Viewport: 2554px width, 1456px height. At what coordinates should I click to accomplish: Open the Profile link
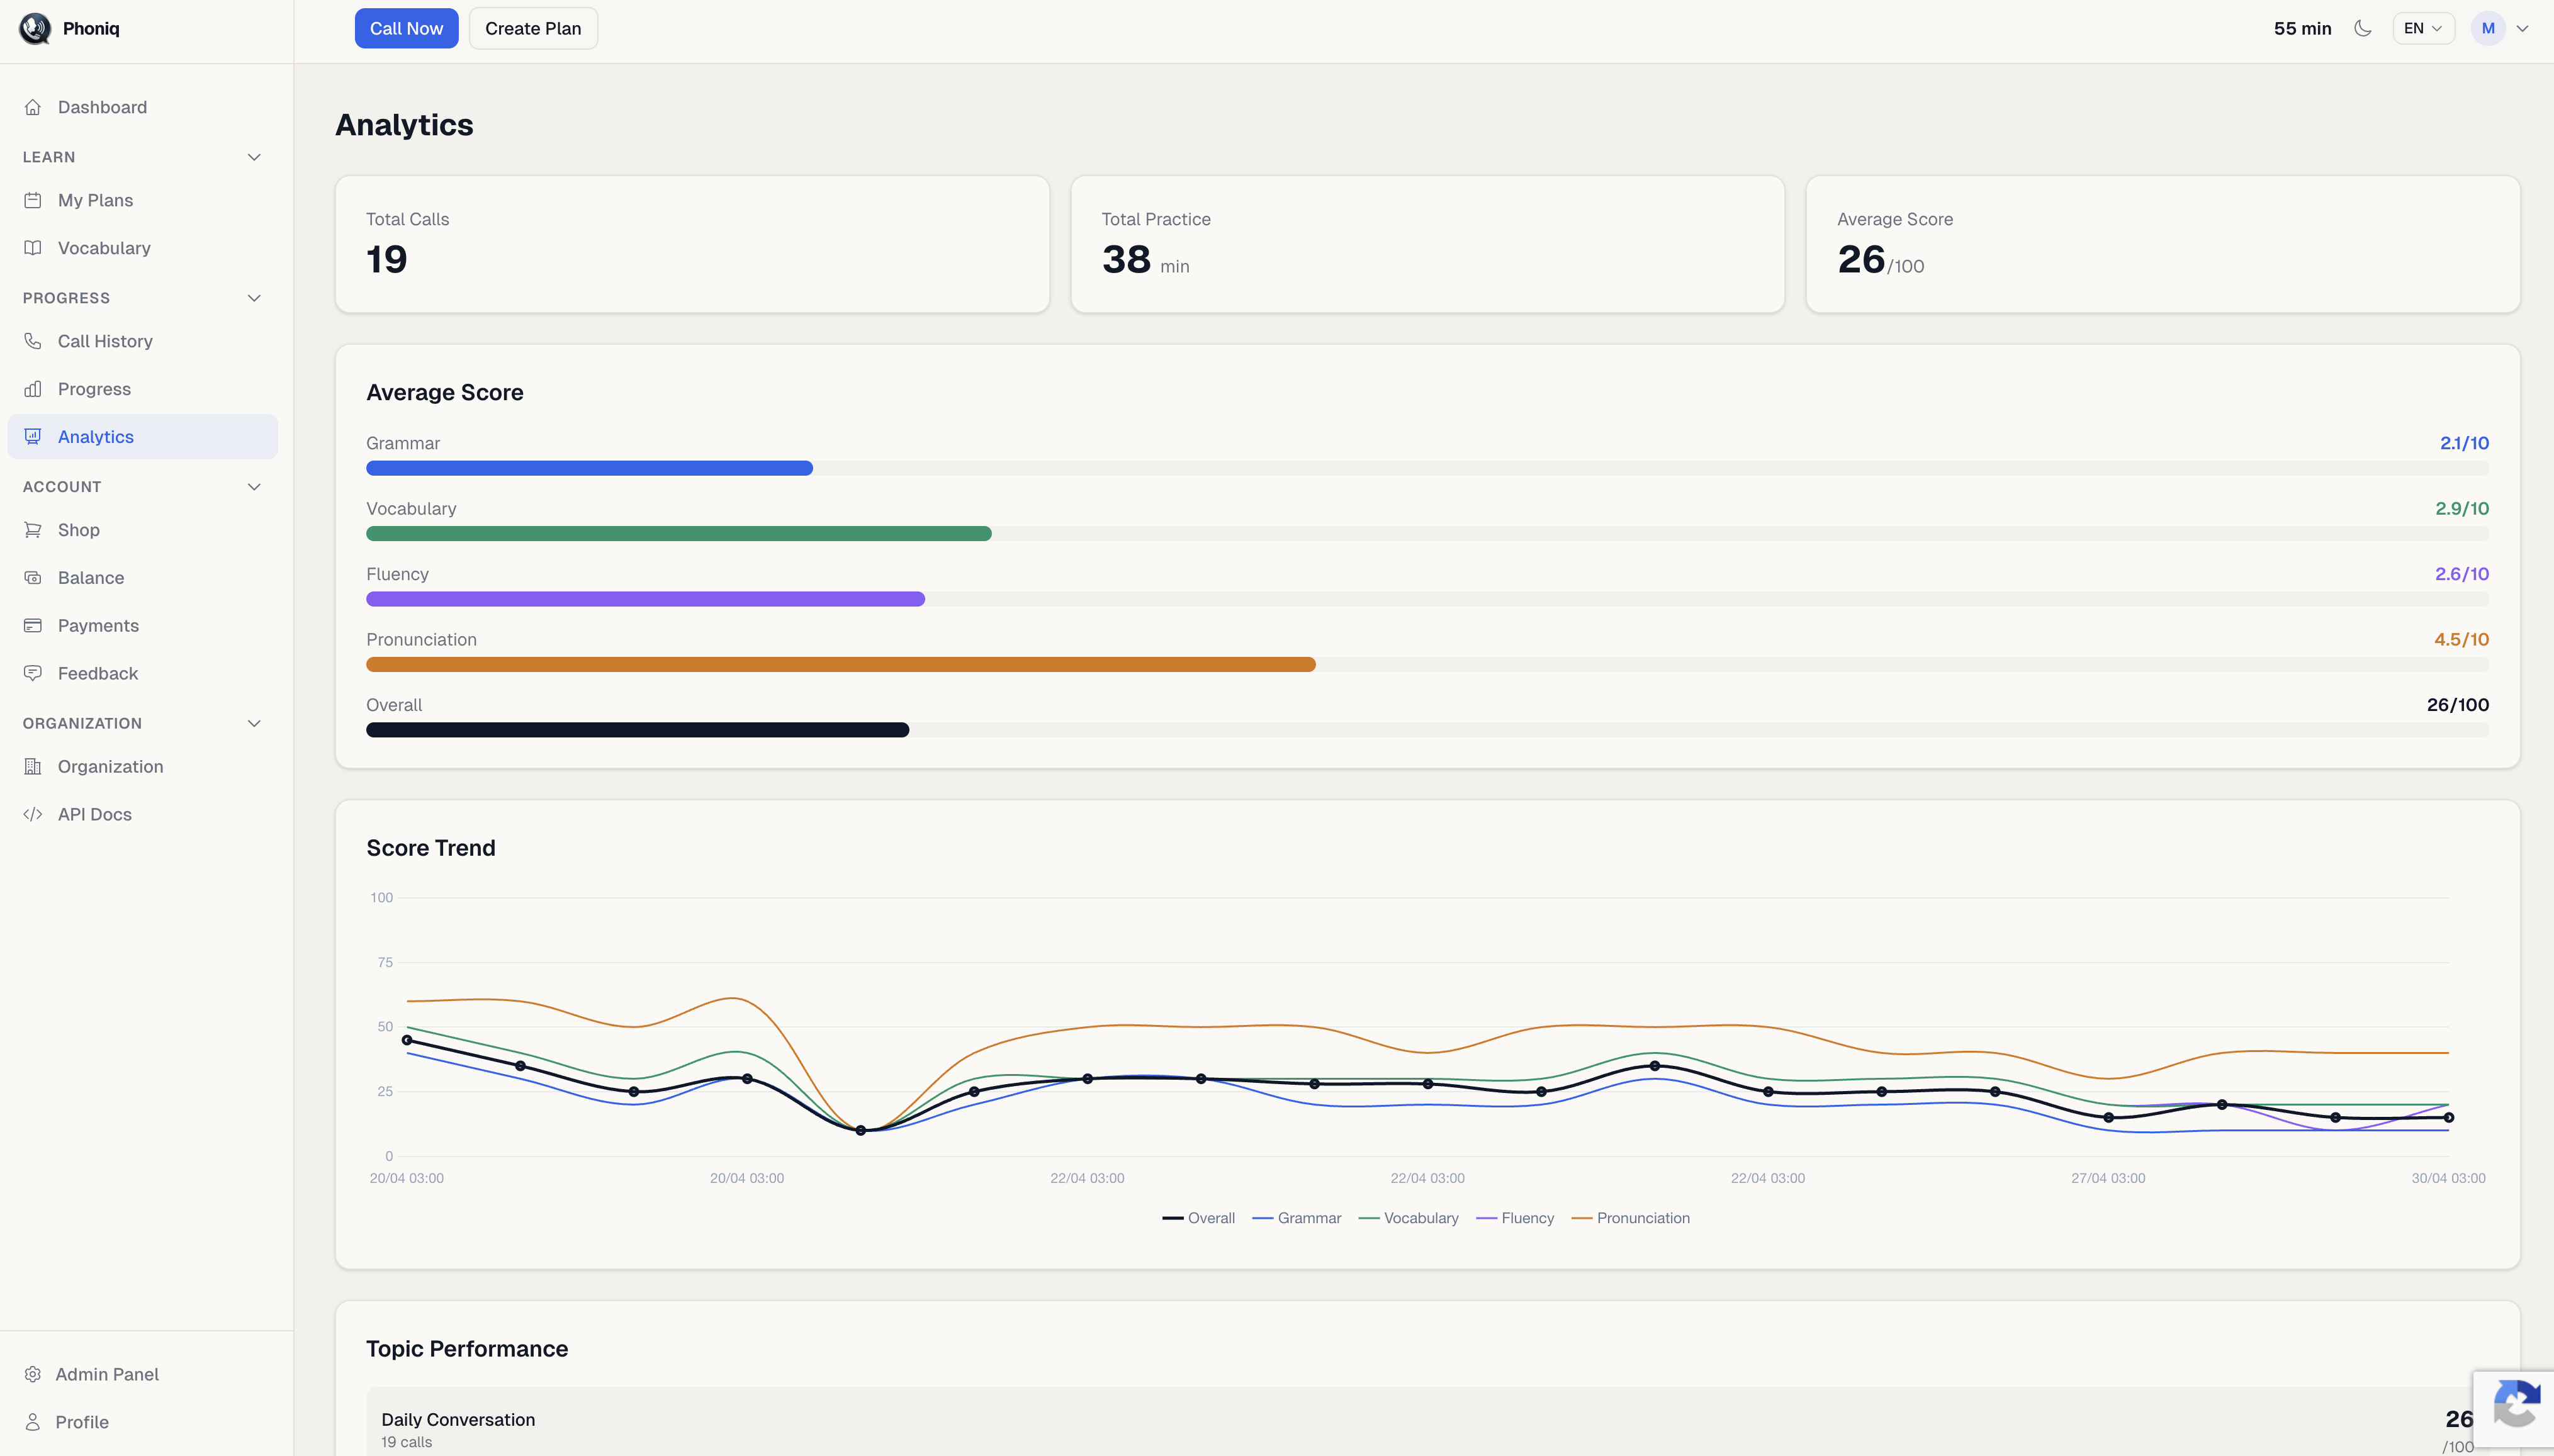point(143,1423)
